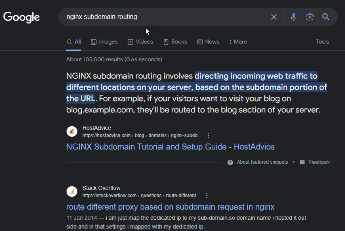
Task: Start voice search with microphone icon
Action: pos(294,17)
